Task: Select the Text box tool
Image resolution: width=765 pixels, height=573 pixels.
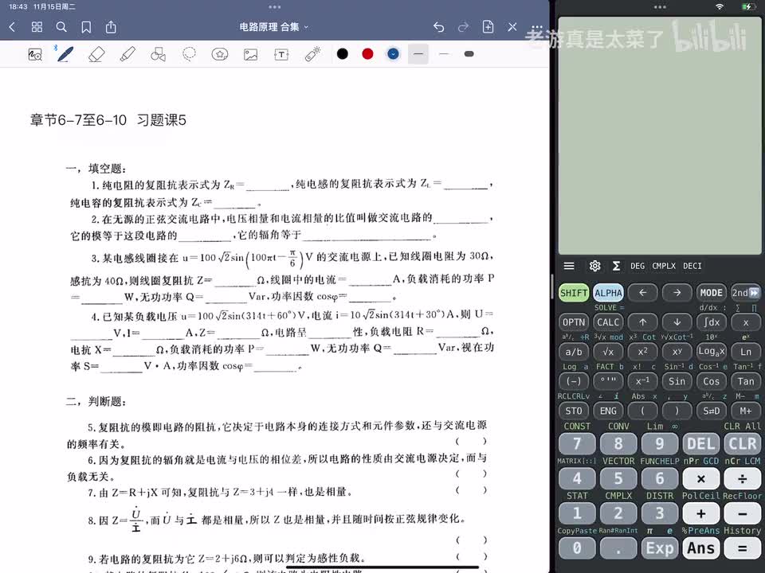Action: pos(281,54)
